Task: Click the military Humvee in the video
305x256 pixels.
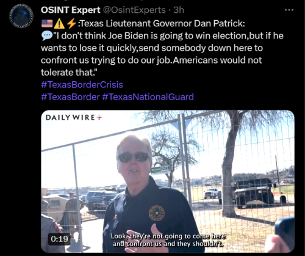Action: point(254,192)
